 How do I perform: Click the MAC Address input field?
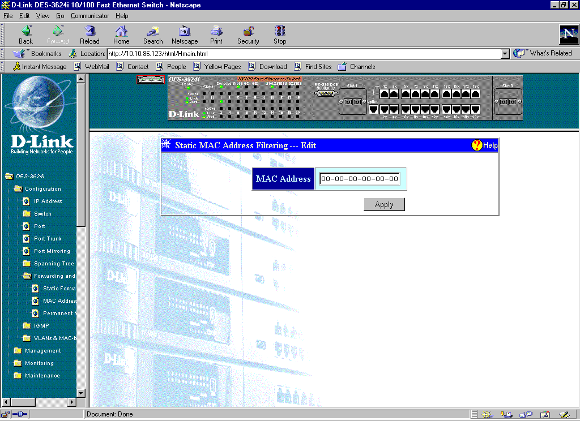click(x=360, y=179)
